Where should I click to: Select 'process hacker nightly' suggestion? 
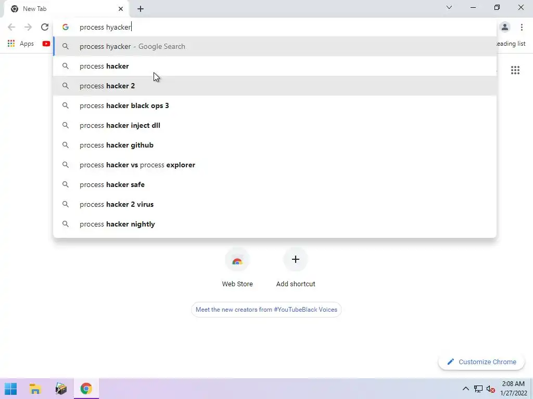click(x=275, y=224)
